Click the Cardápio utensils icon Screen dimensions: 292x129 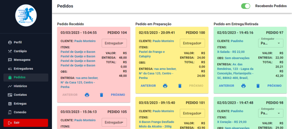click(10, 51)
